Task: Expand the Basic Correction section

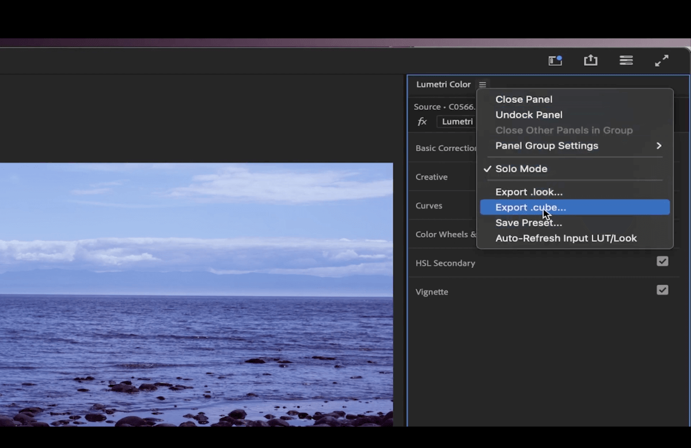Action: tap(446, 148)
